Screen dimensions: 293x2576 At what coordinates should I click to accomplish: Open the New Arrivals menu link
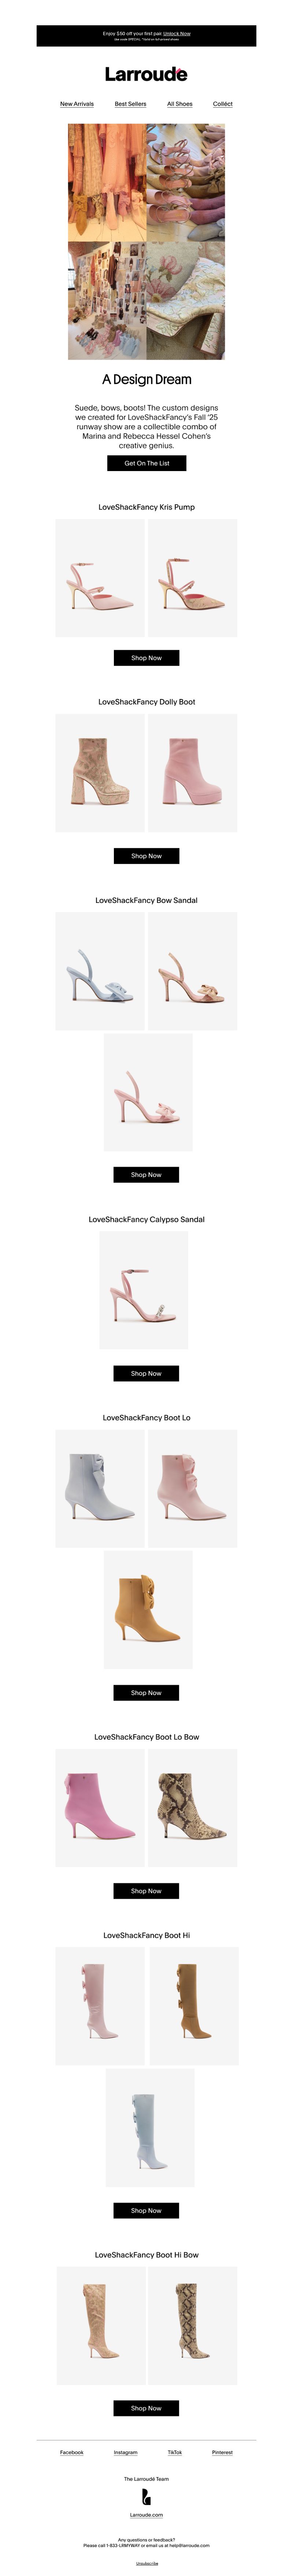pyautogui.click(x=77, y=104)
